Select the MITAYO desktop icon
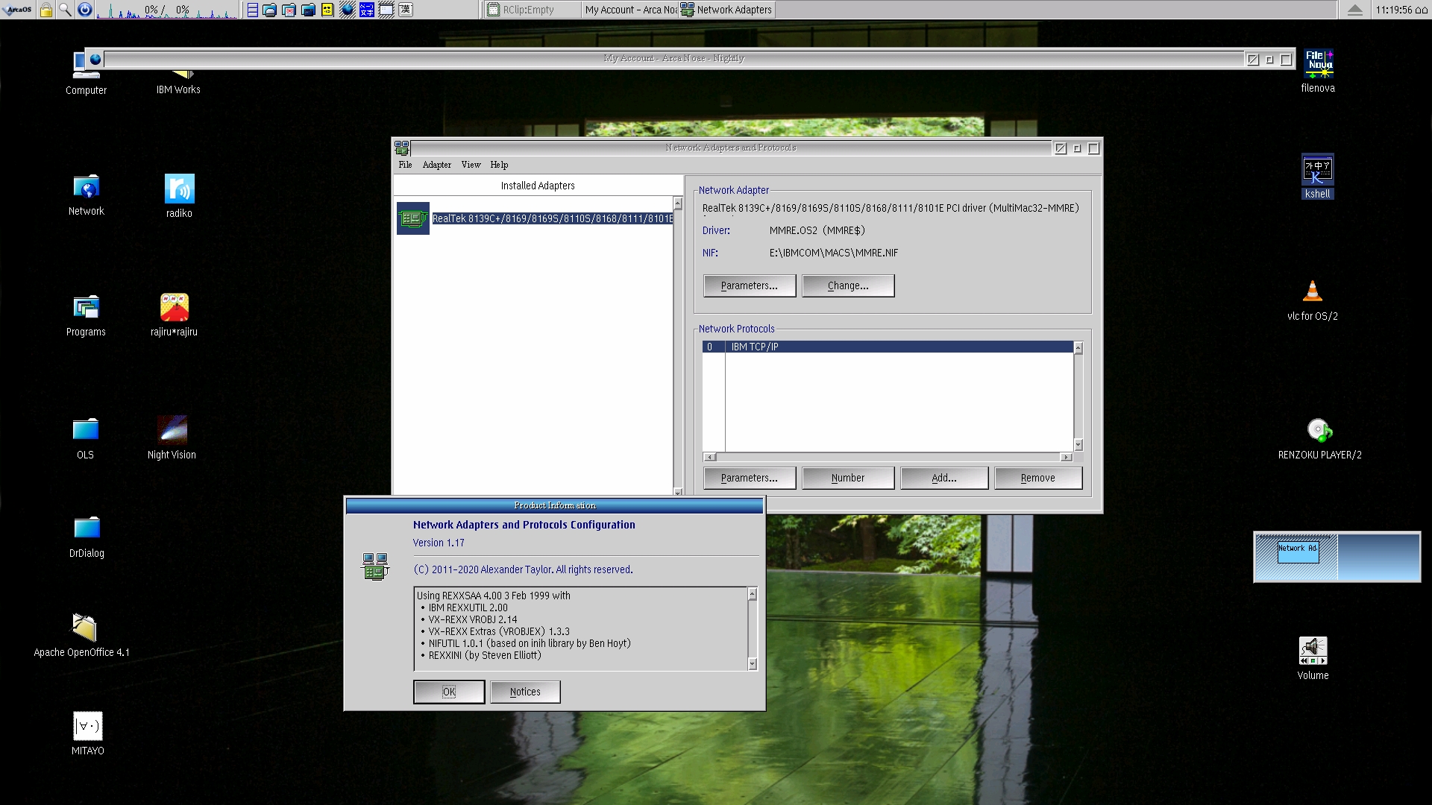Image resolution: width=1432 pixels, height=805 pixels. point(87,733)
